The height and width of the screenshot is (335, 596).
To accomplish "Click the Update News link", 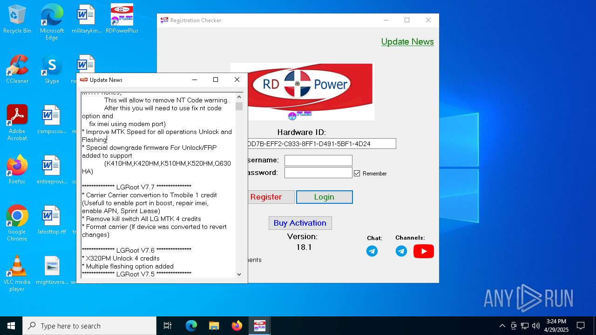I will point(407,42).
